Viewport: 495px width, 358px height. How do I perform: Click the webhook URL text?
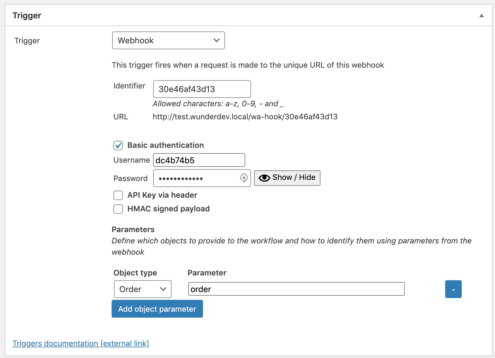(x=245, y=117)
